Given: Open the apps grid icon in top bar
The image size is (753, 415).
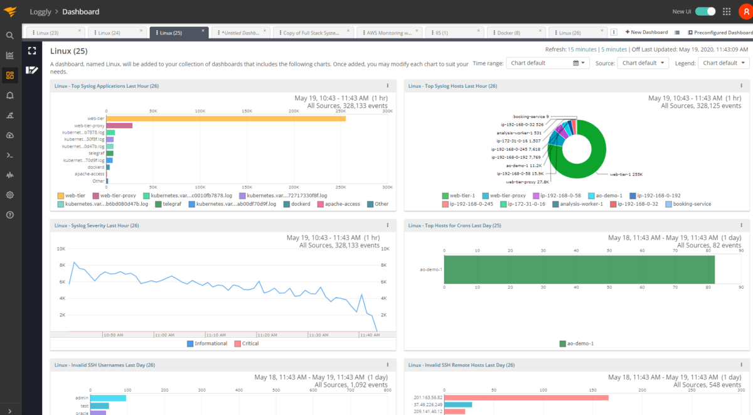Looking at the screenshot, I should (726, 11).
